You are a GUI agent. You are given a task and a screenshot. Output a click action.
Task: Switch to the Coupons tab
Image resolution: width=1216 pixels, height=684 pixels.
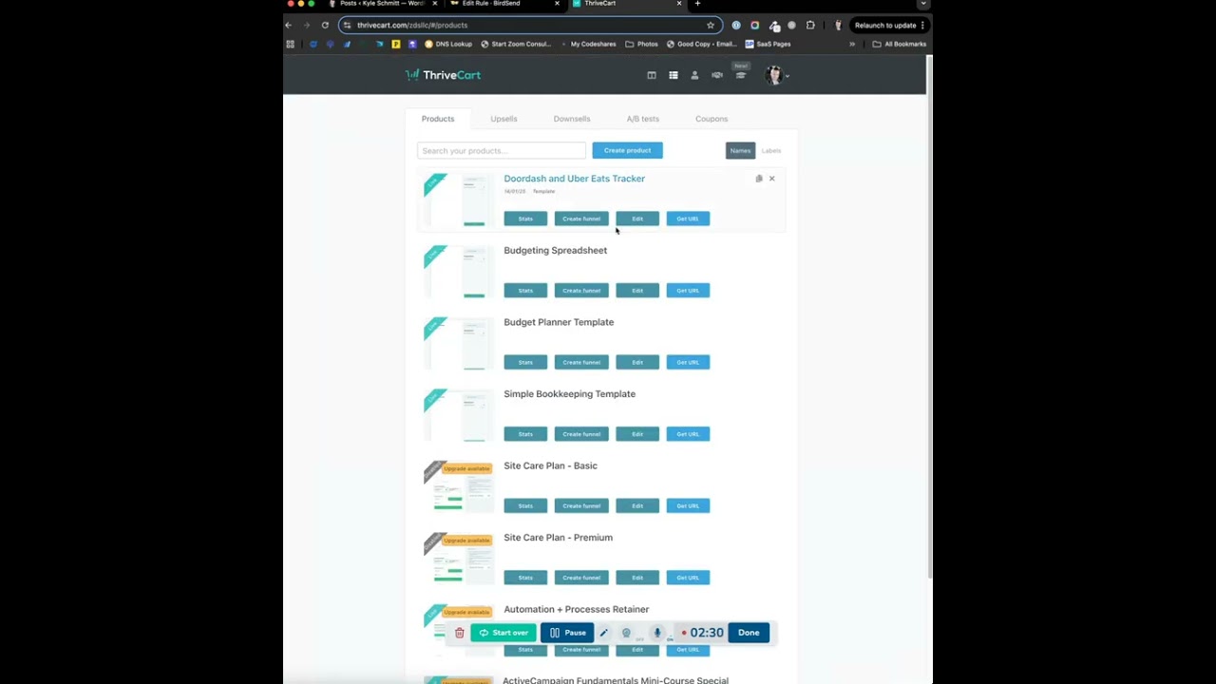[x=712, y=119]
